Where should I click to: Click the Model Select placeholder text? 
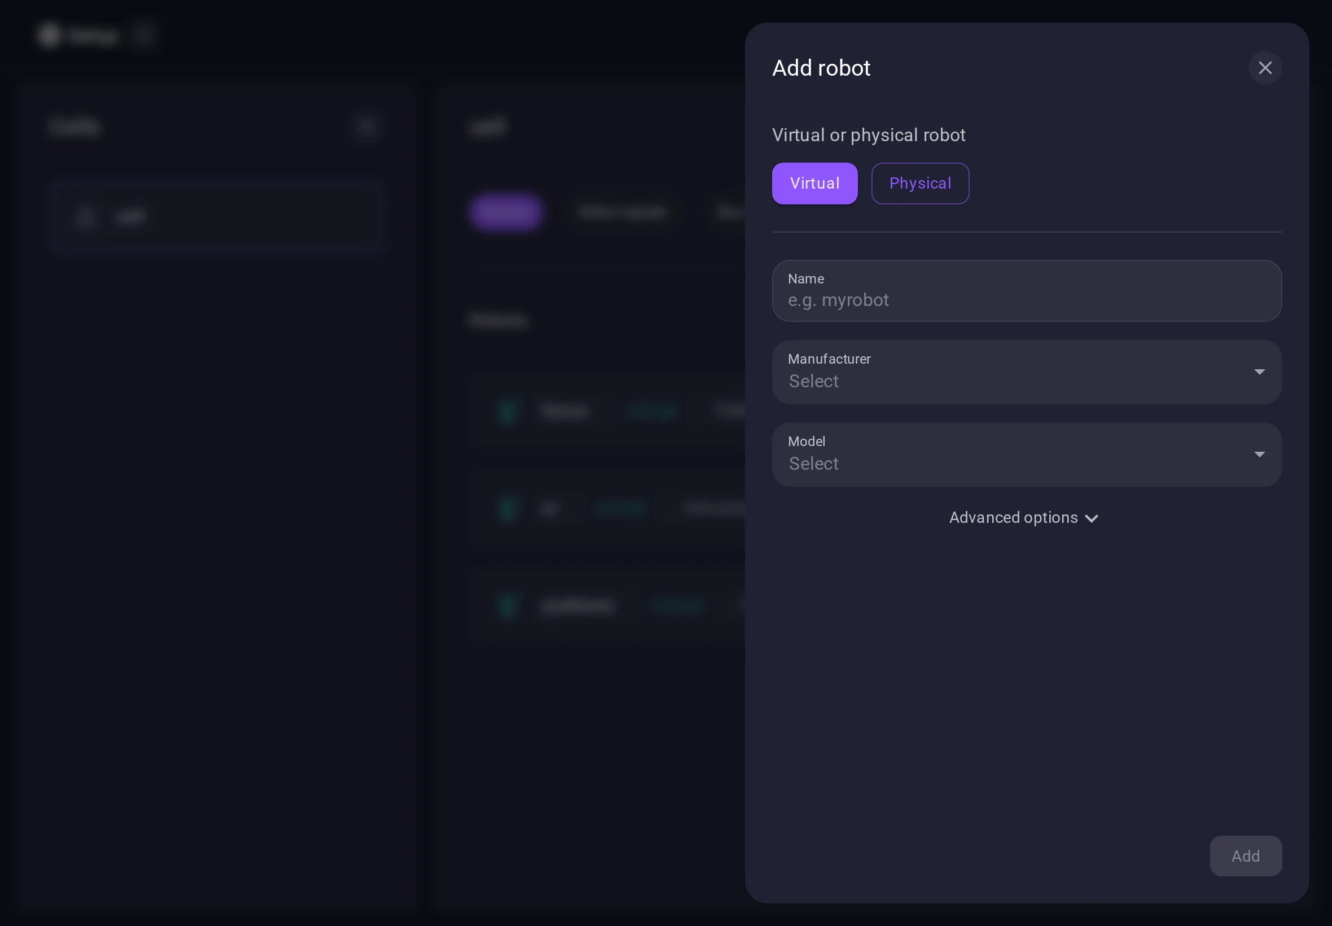coord(813,464)
